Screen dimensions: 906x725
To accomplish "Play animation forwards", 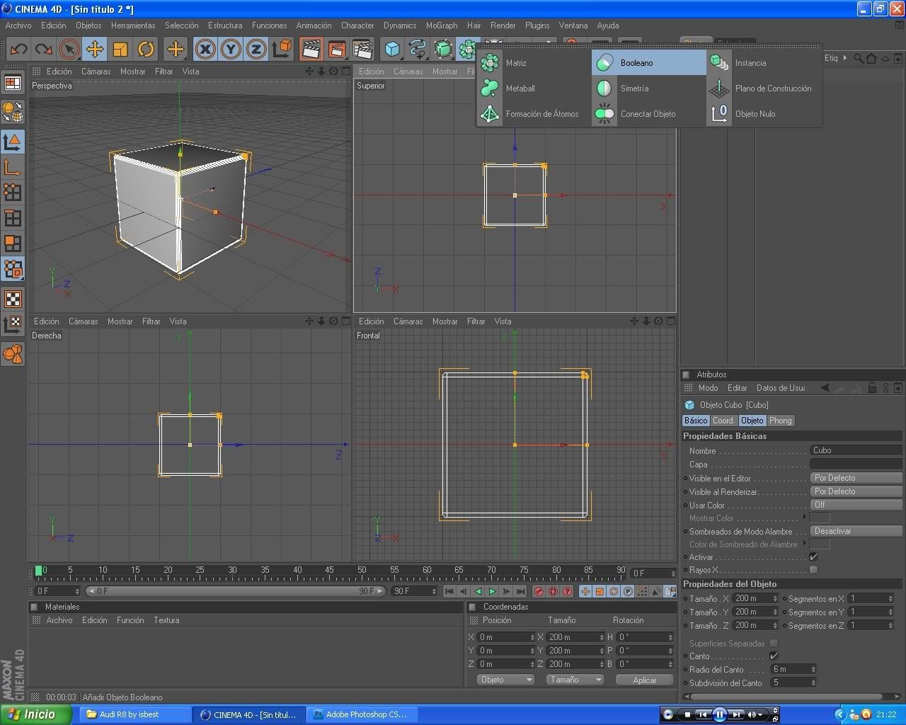I will coord(492,591).
